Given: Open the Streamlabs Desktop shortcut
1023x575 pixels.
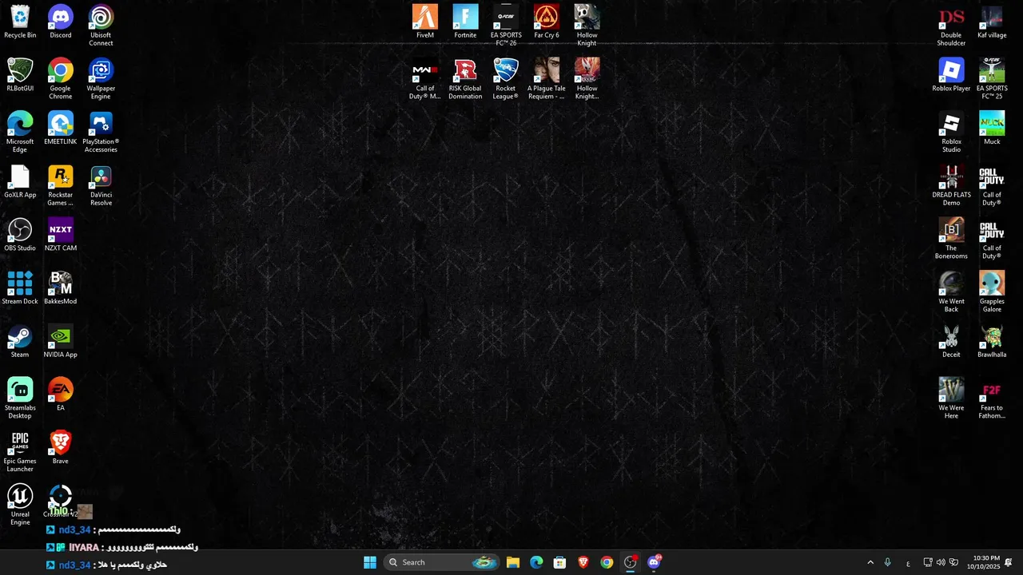Looking at the screenshot, I should [x=20, y=399].
